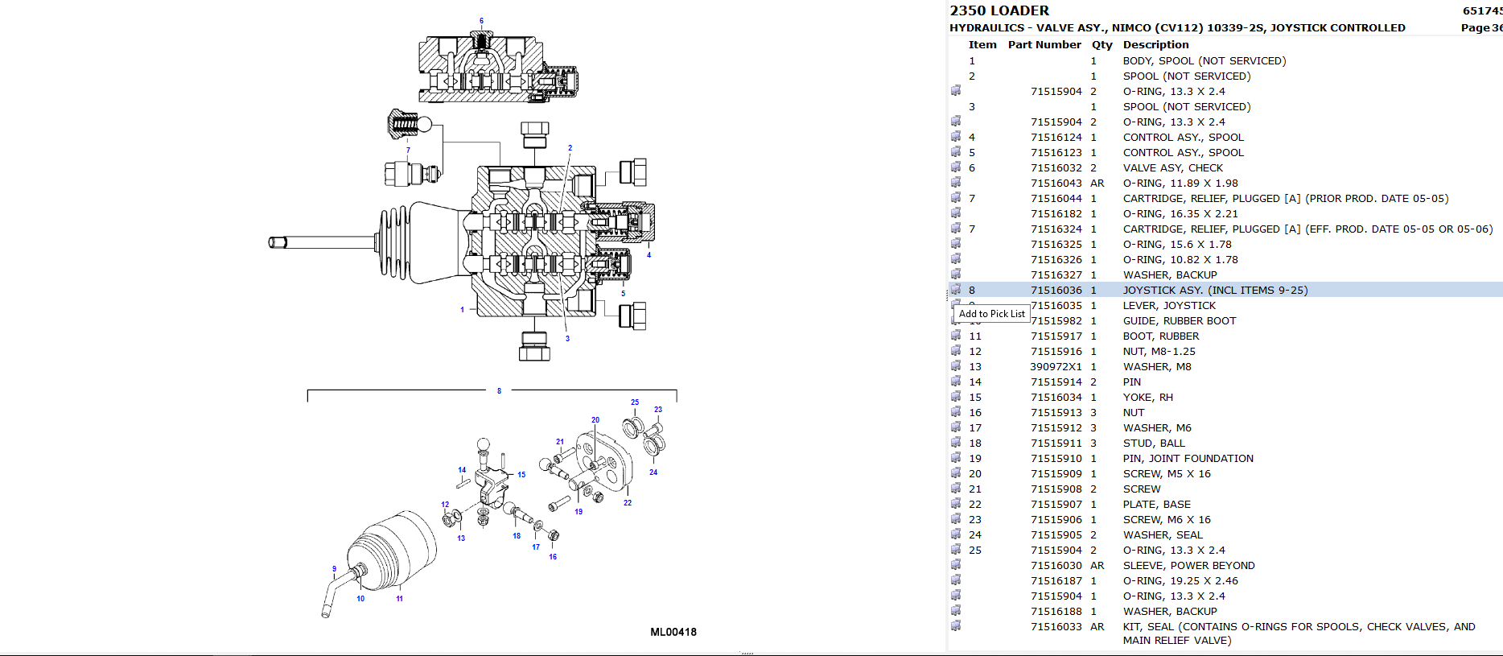Click cart icon for O-RING, 11.89 X 1.98
The image size is (1503, 656).
pyautogui.click(x=956, y=183)
